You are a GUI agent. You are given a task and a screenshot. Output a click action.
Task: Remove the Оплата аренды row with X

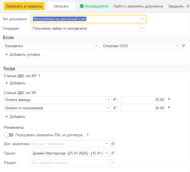click(x=169, y=99)
